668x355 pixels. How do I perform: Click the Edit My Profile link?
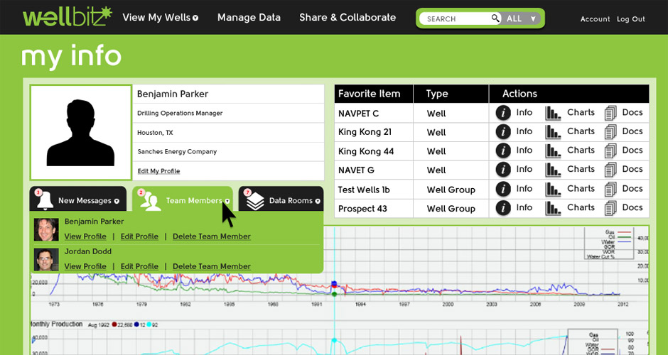pyautogui.click(x=158, y=171)
